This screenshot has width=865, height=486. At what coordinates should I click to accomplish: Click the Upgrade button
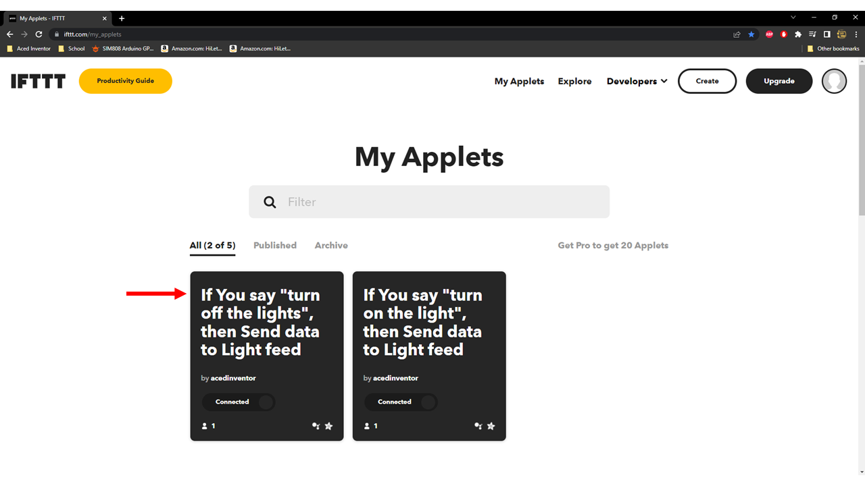click(x=779, y=81)
